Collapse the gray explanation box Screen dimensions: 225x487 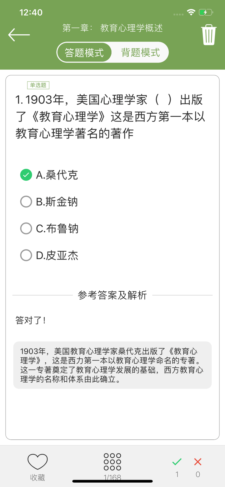tap(112, 365)
